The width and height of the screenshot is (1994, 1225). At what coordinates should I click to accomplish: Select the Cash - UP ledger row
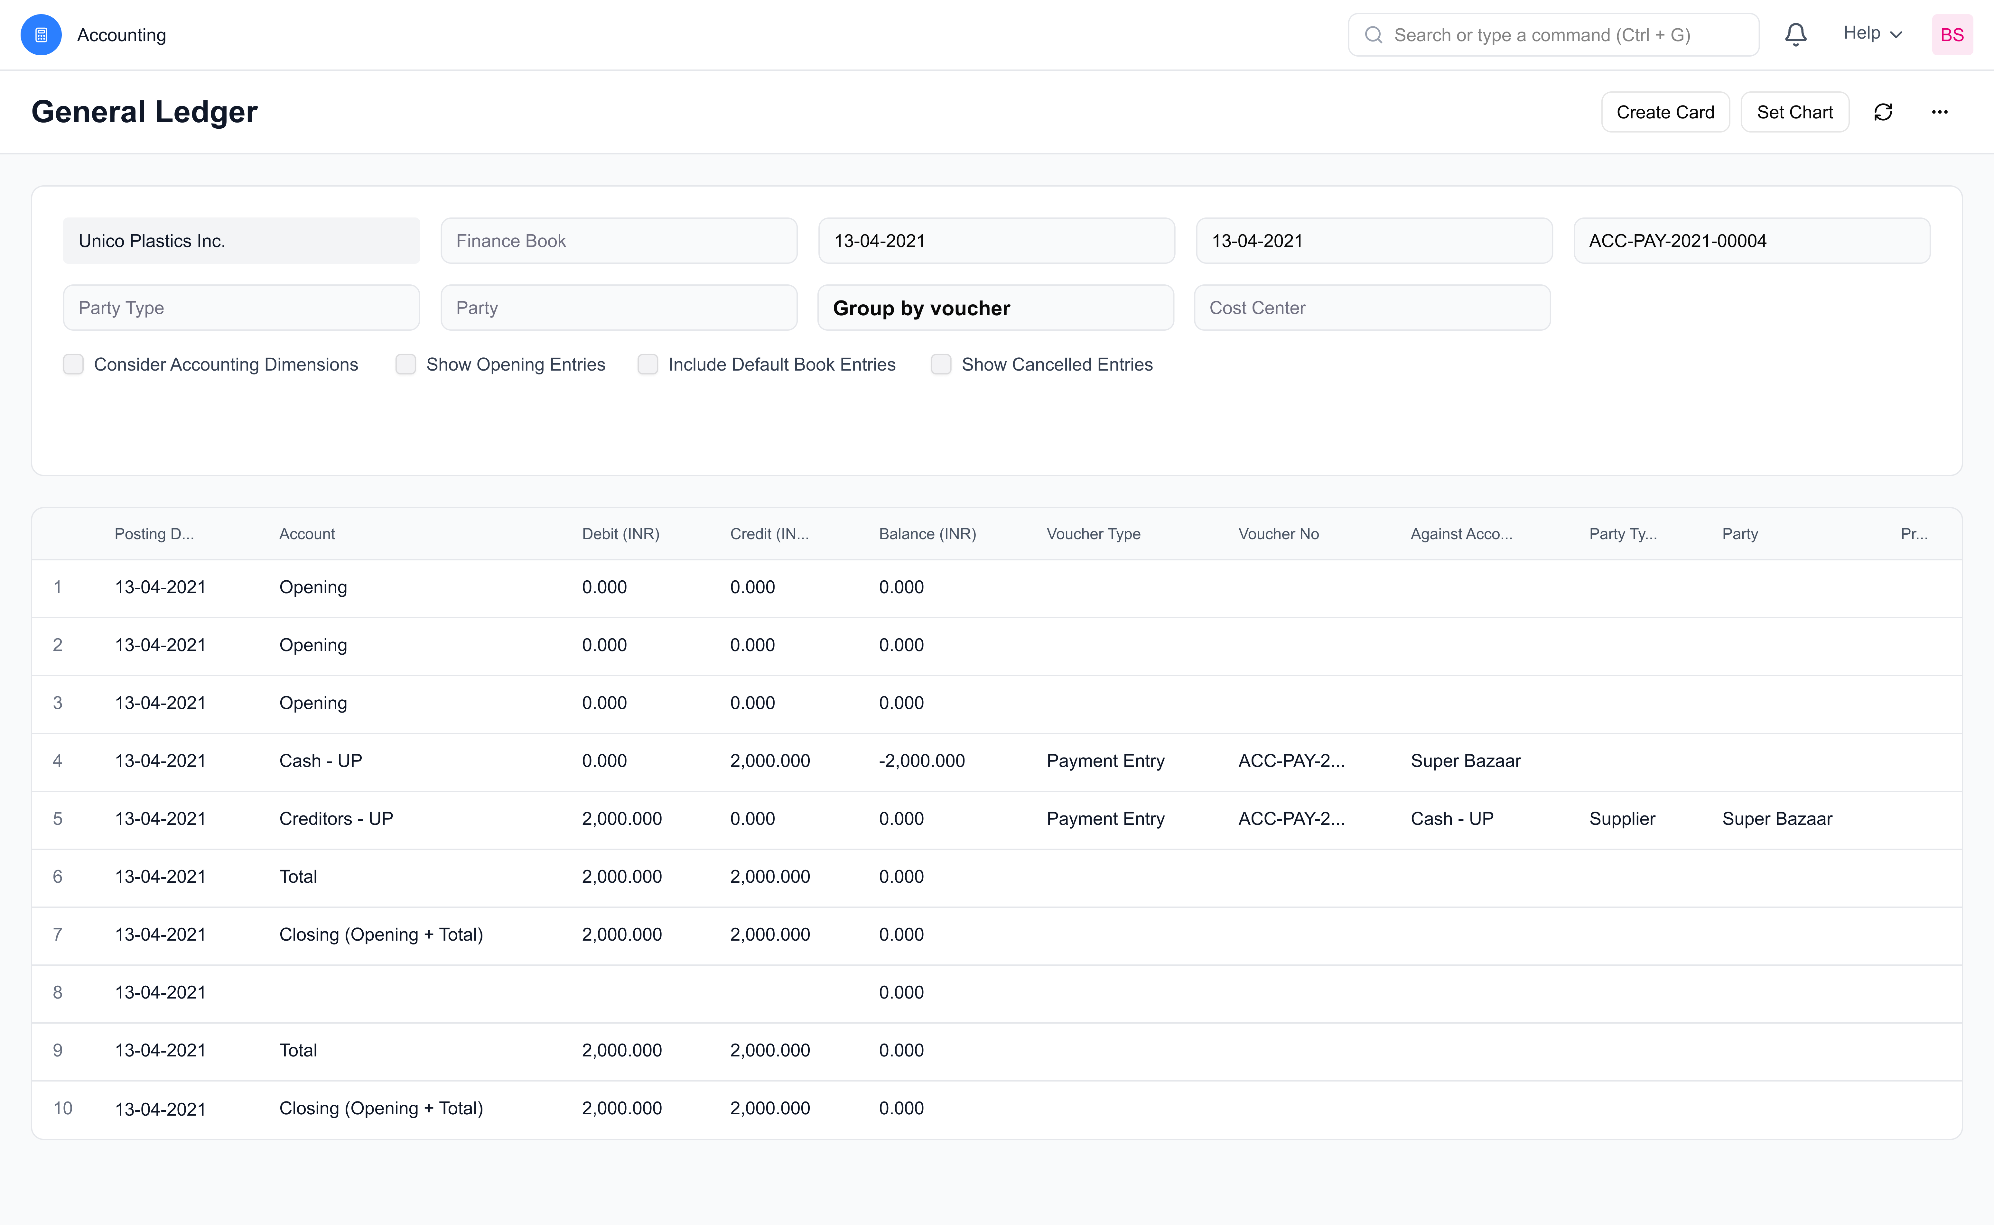point(321,761)
